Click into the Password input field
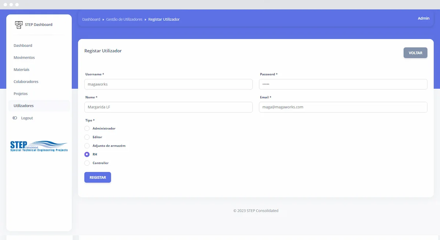This screenshot has height=240, width=440. [x=344, y=84]
